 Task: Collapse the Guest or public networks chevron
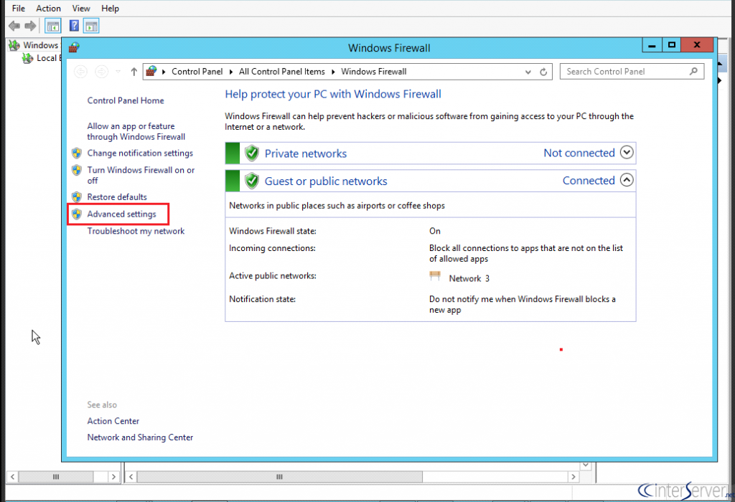(x=627, y=180)
